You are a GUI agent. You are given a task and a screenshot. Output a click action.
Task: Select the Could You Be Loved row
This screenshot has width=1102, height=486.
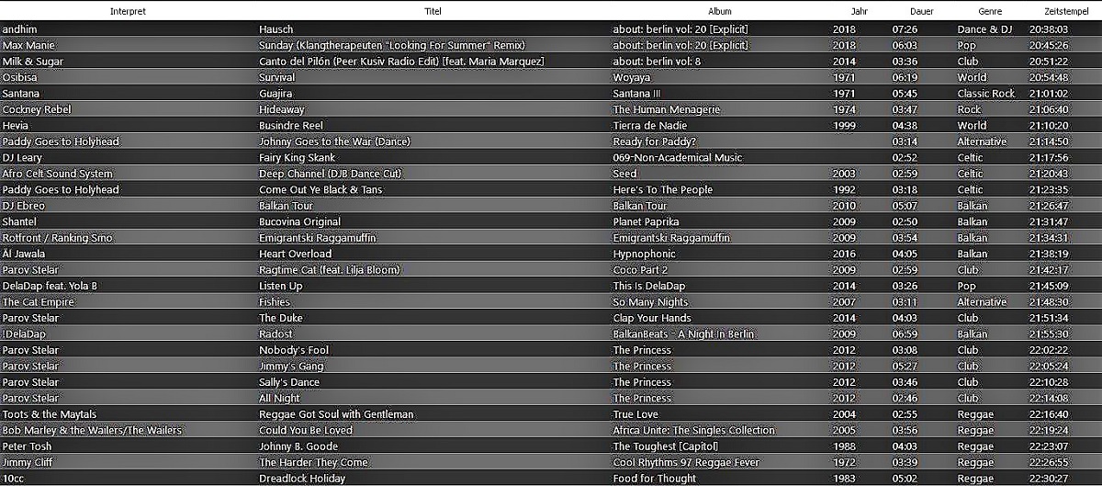pyautogui.click(x=305, y=430)
